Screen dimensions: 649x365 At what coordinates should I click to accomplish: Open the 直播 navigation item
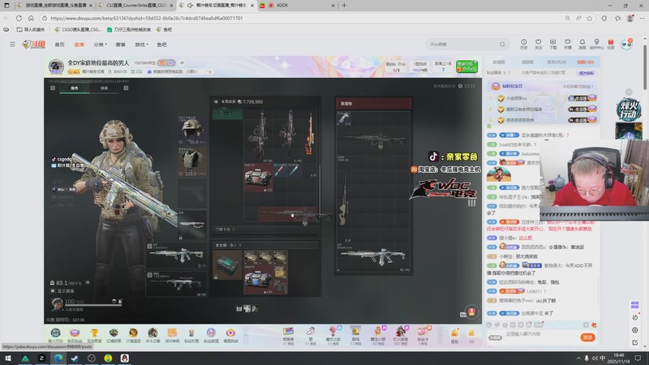79,45
